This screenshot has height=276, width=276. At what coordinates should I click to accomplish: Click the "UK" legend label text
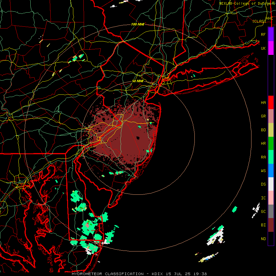click(x=263, y=48)
